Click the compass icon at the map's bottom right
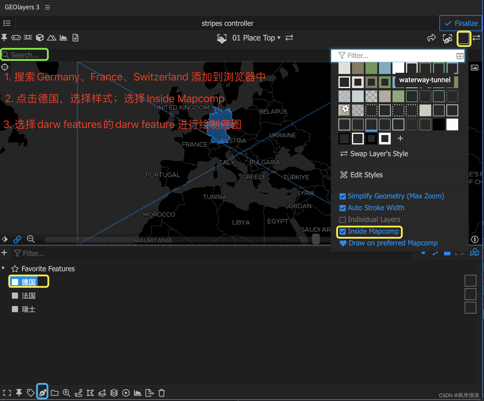The height and width of the screenshot is (401, 484). point(475,240)
